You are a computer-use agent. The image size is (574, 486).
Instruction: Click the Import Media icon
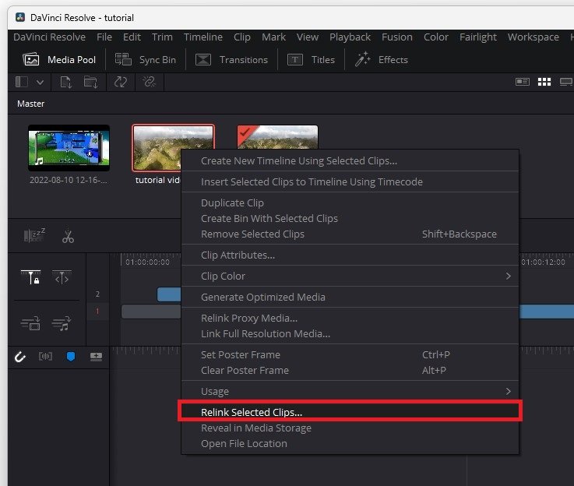coord(65,82)
